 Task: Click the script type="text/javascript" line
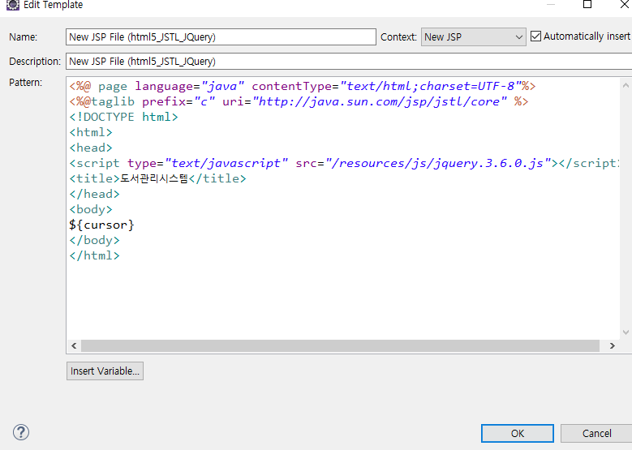tap(344, 163)
